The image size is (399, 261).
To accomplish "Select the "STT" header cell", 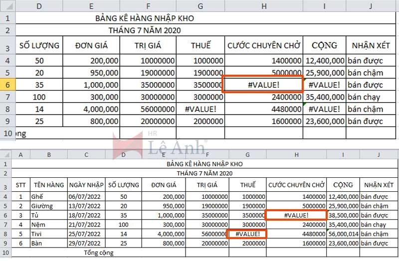I will click(x=20, y=185).
